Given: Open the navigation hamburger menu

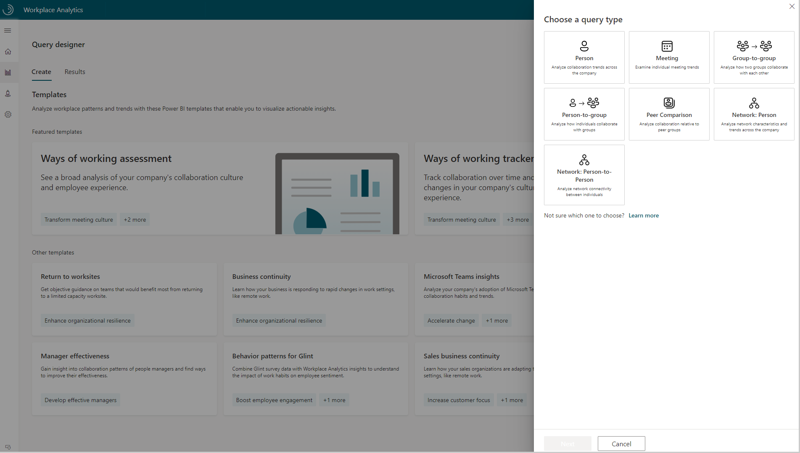Looking at the screenshot, I should (x=8, y=30).
